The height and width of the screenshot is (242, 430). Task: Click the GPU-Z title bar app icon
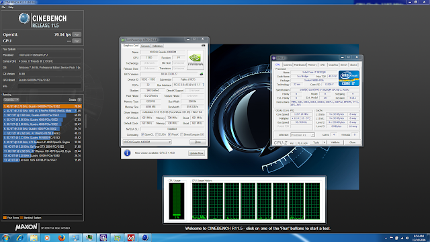123,40
